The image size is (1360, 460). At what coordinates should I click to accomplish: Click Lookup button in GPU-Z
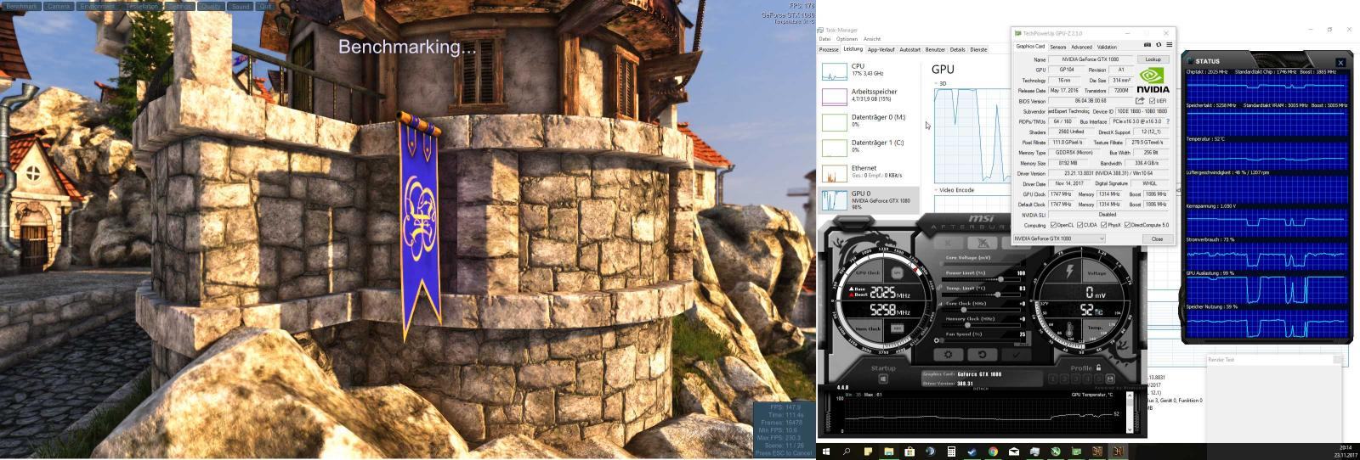(x=1153, y=59)
